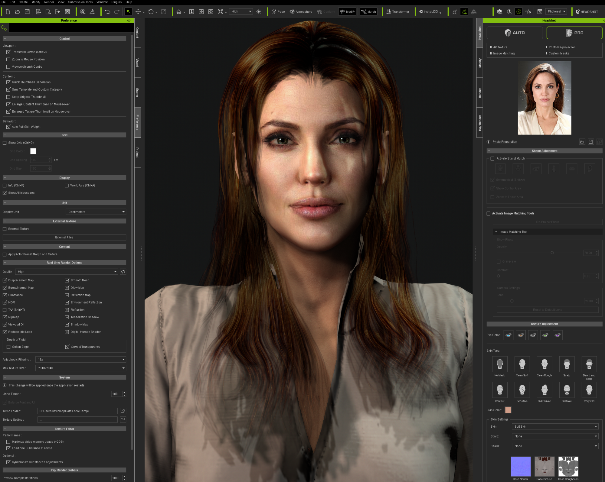The image size is (605, 482).
Task: Click the Redo arrow icon
Action: pyautogui.click(x=117, y=11)
